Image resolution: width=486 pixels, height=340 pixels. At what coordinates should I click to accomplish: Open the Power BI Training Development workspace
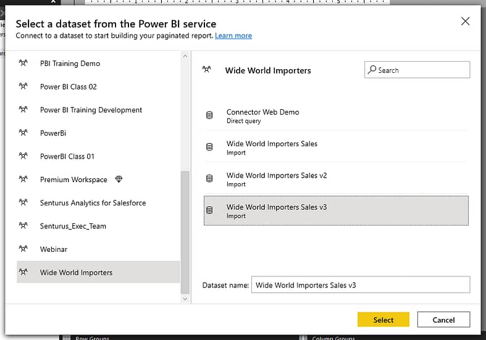click(98, 110)
